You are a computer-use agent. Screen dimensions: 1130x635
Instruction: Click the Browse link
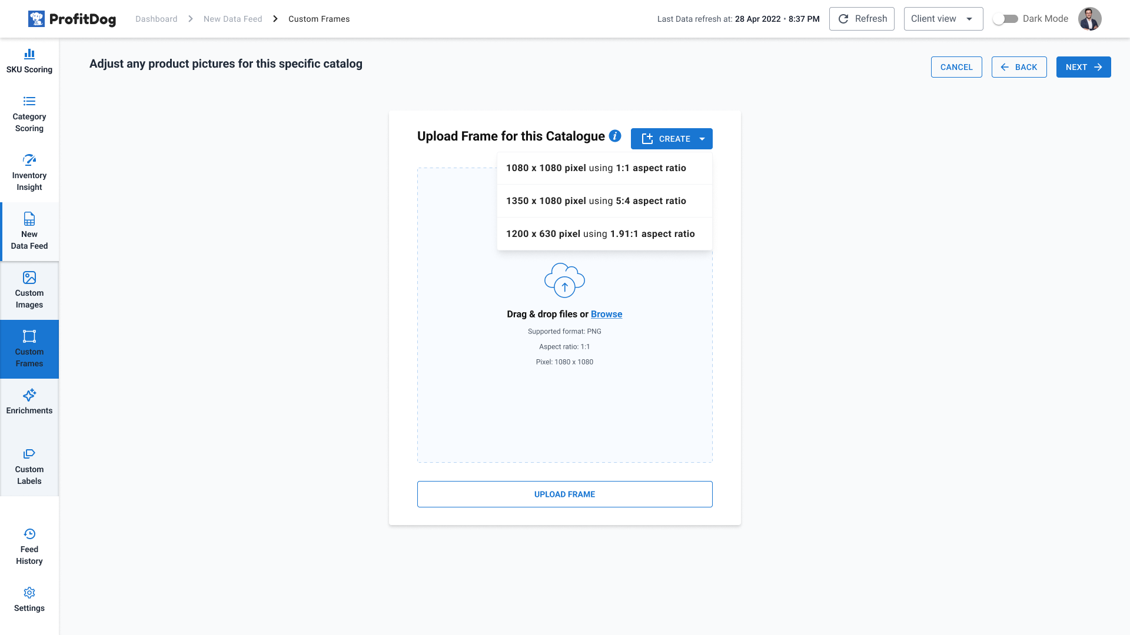[x=606, y=314]
